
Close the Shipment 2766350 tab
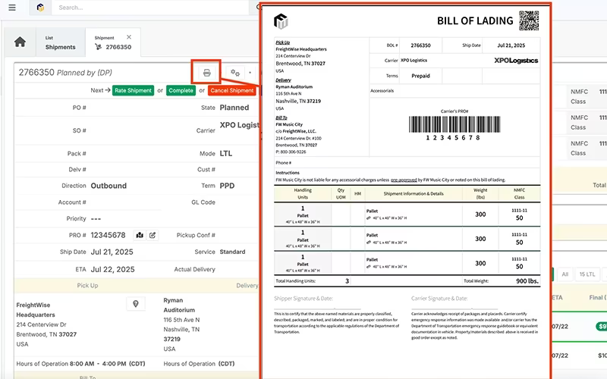click(129, 37)
